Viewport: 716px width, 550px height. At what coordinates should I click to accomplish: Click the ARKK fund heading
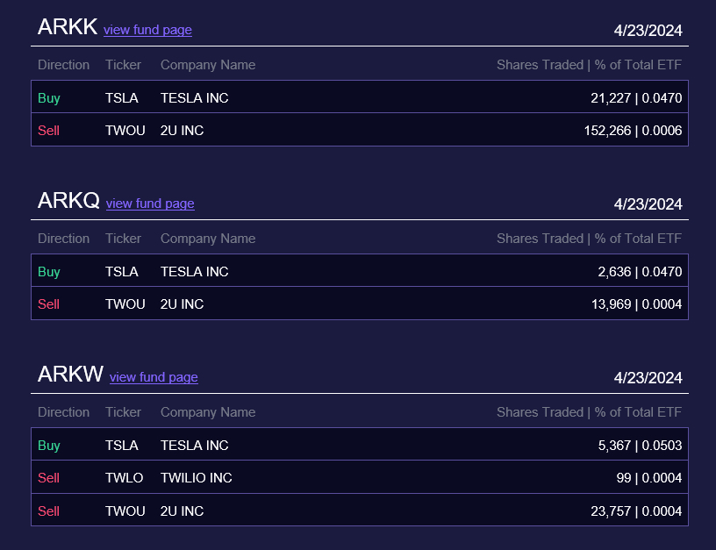point(68,27)
